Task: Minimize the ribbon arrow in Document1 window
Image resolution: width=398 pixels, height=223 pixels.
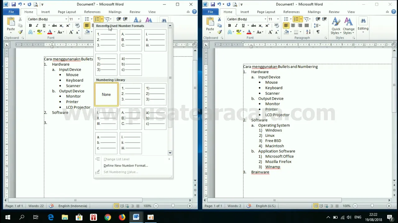Action: (387, 12)
